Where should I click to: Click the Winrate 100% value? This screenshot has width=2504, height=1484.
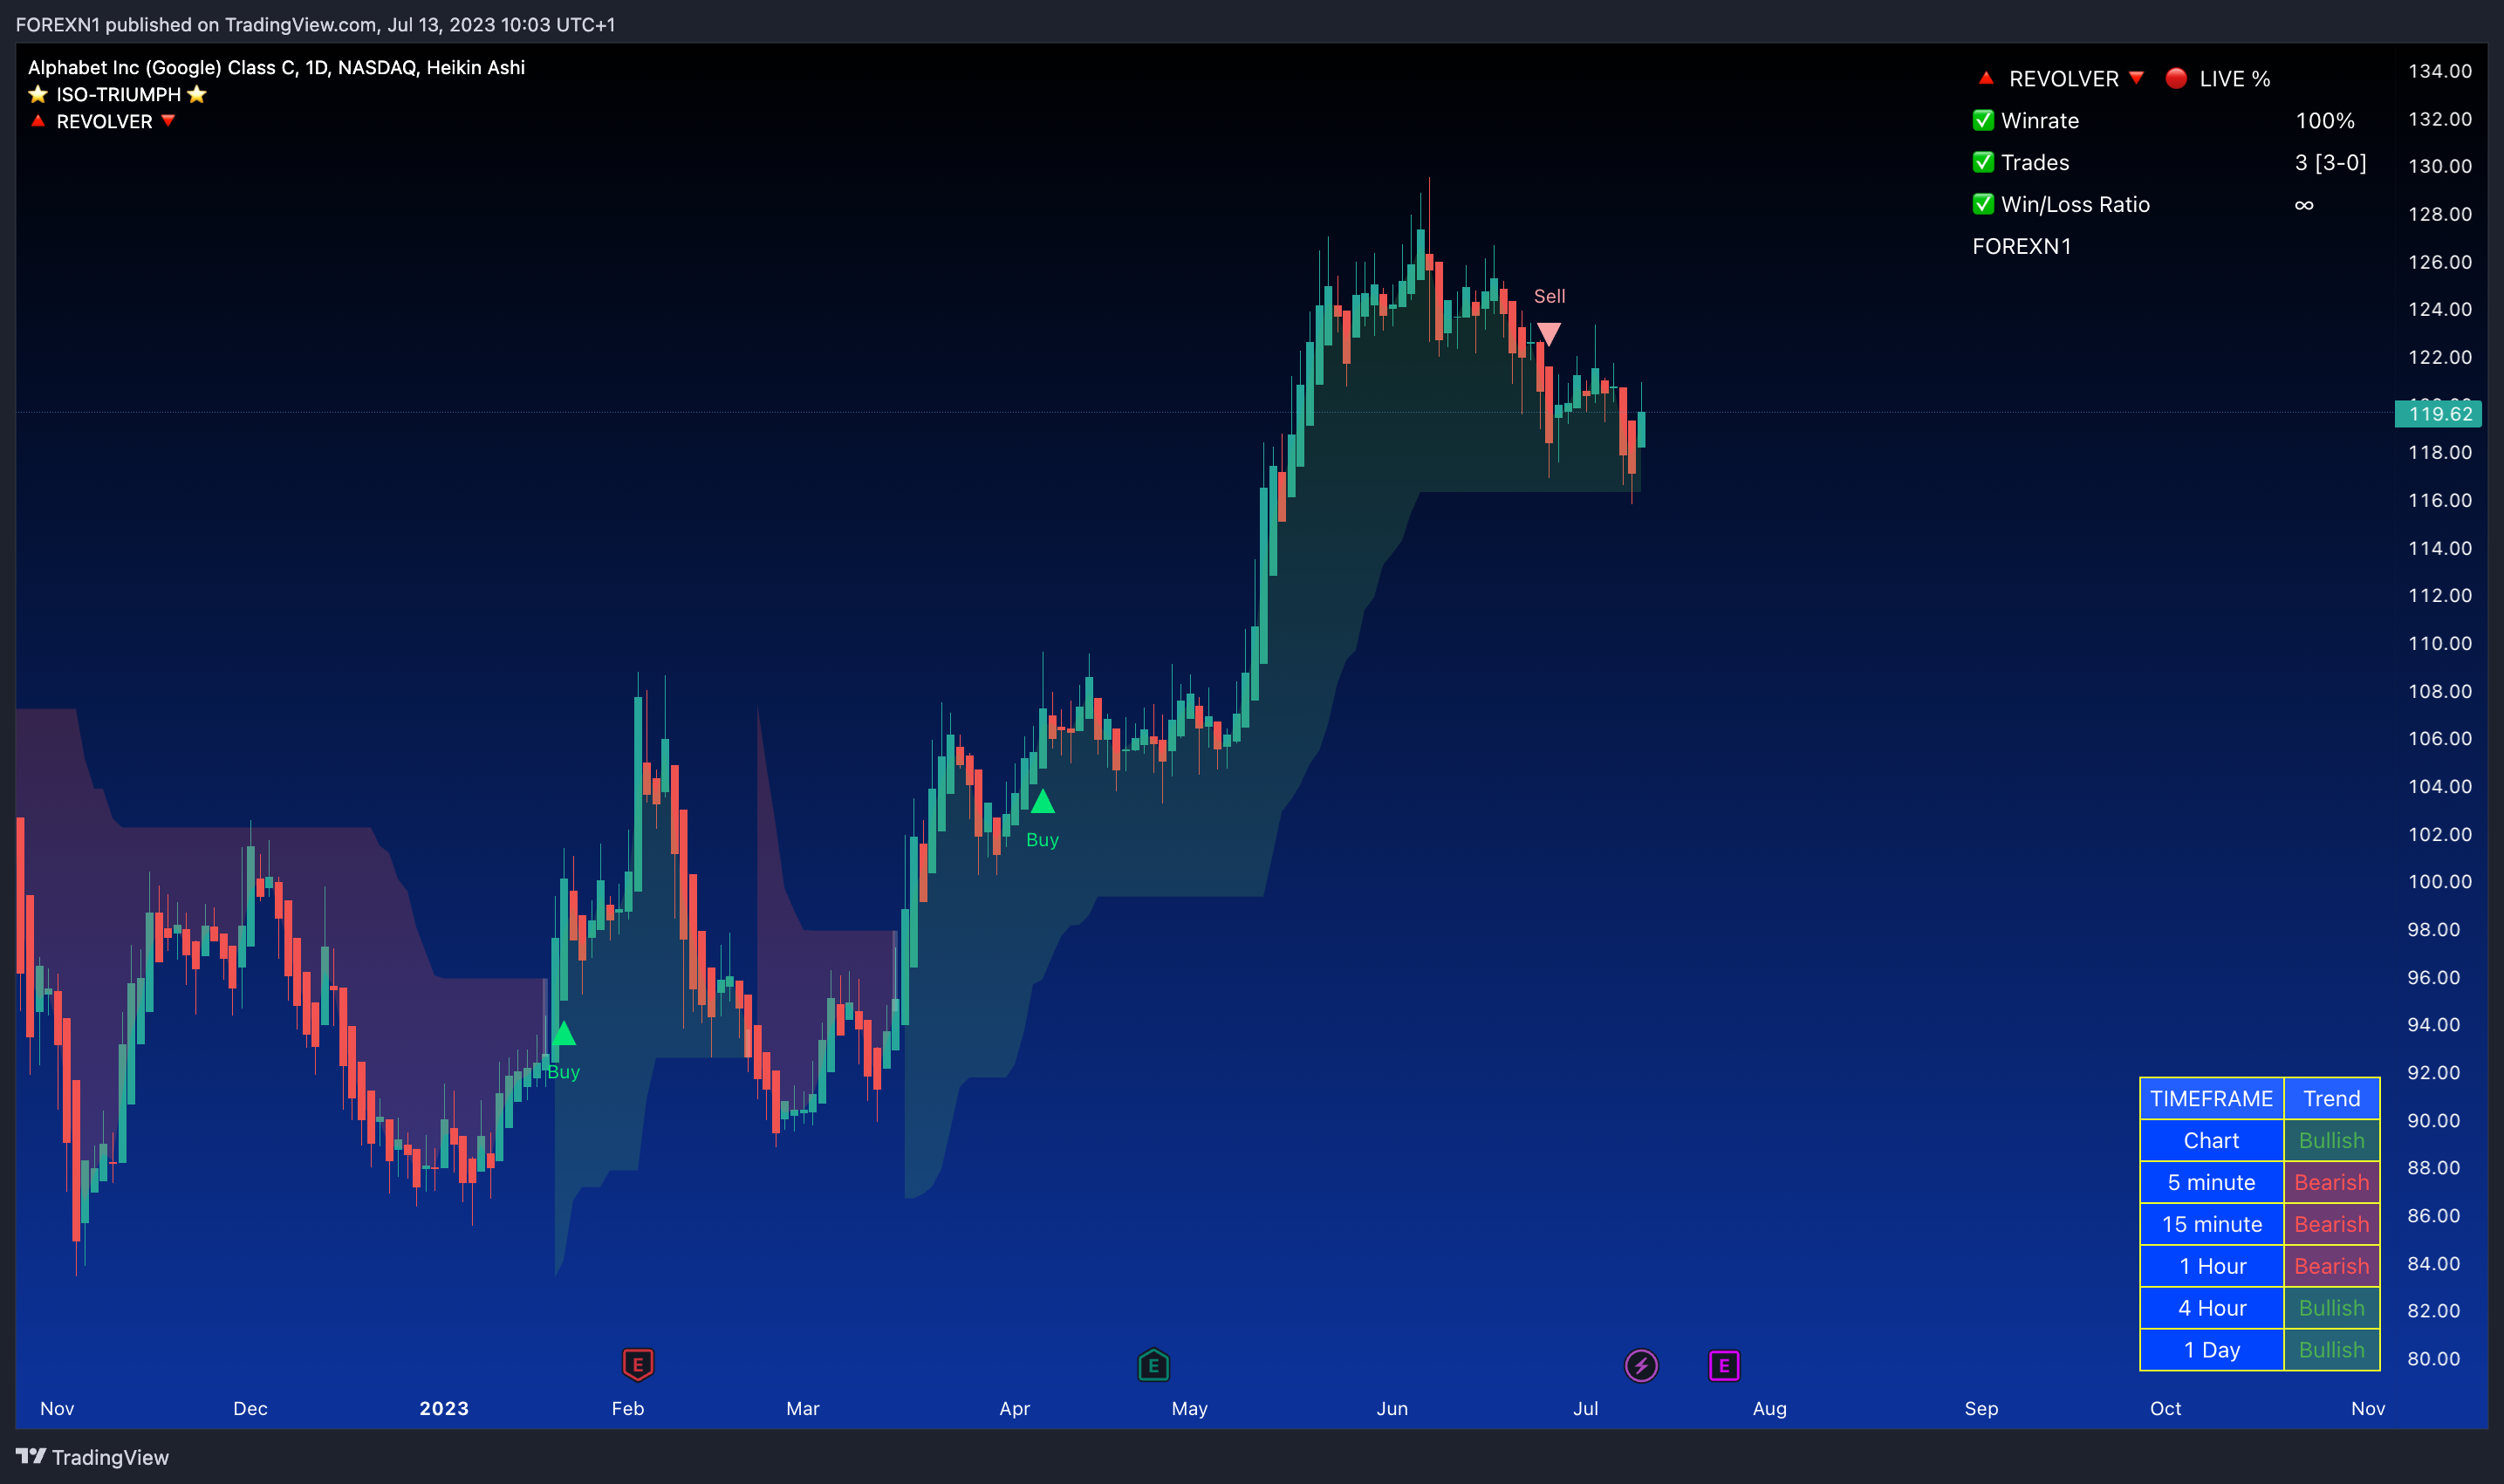pyautogui.click(x=2325, y=120)
